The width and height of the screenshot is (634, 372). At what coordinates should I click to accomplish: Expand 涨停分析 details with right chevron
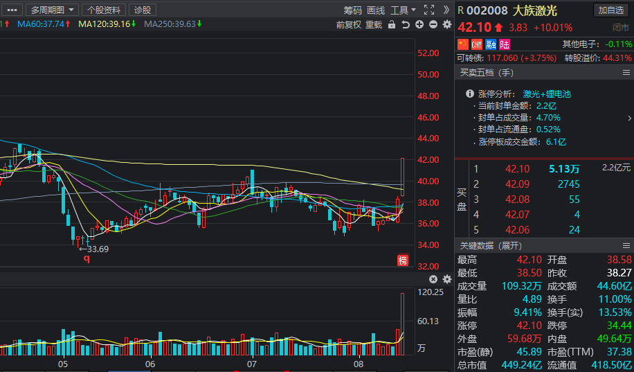tap(629, 118)
